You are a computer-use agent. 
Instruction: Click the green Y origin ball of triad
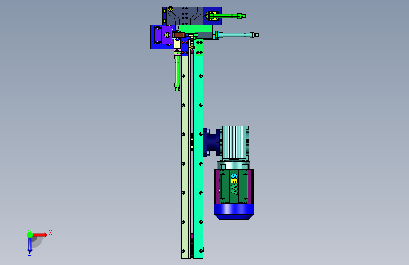coord(30,235)
